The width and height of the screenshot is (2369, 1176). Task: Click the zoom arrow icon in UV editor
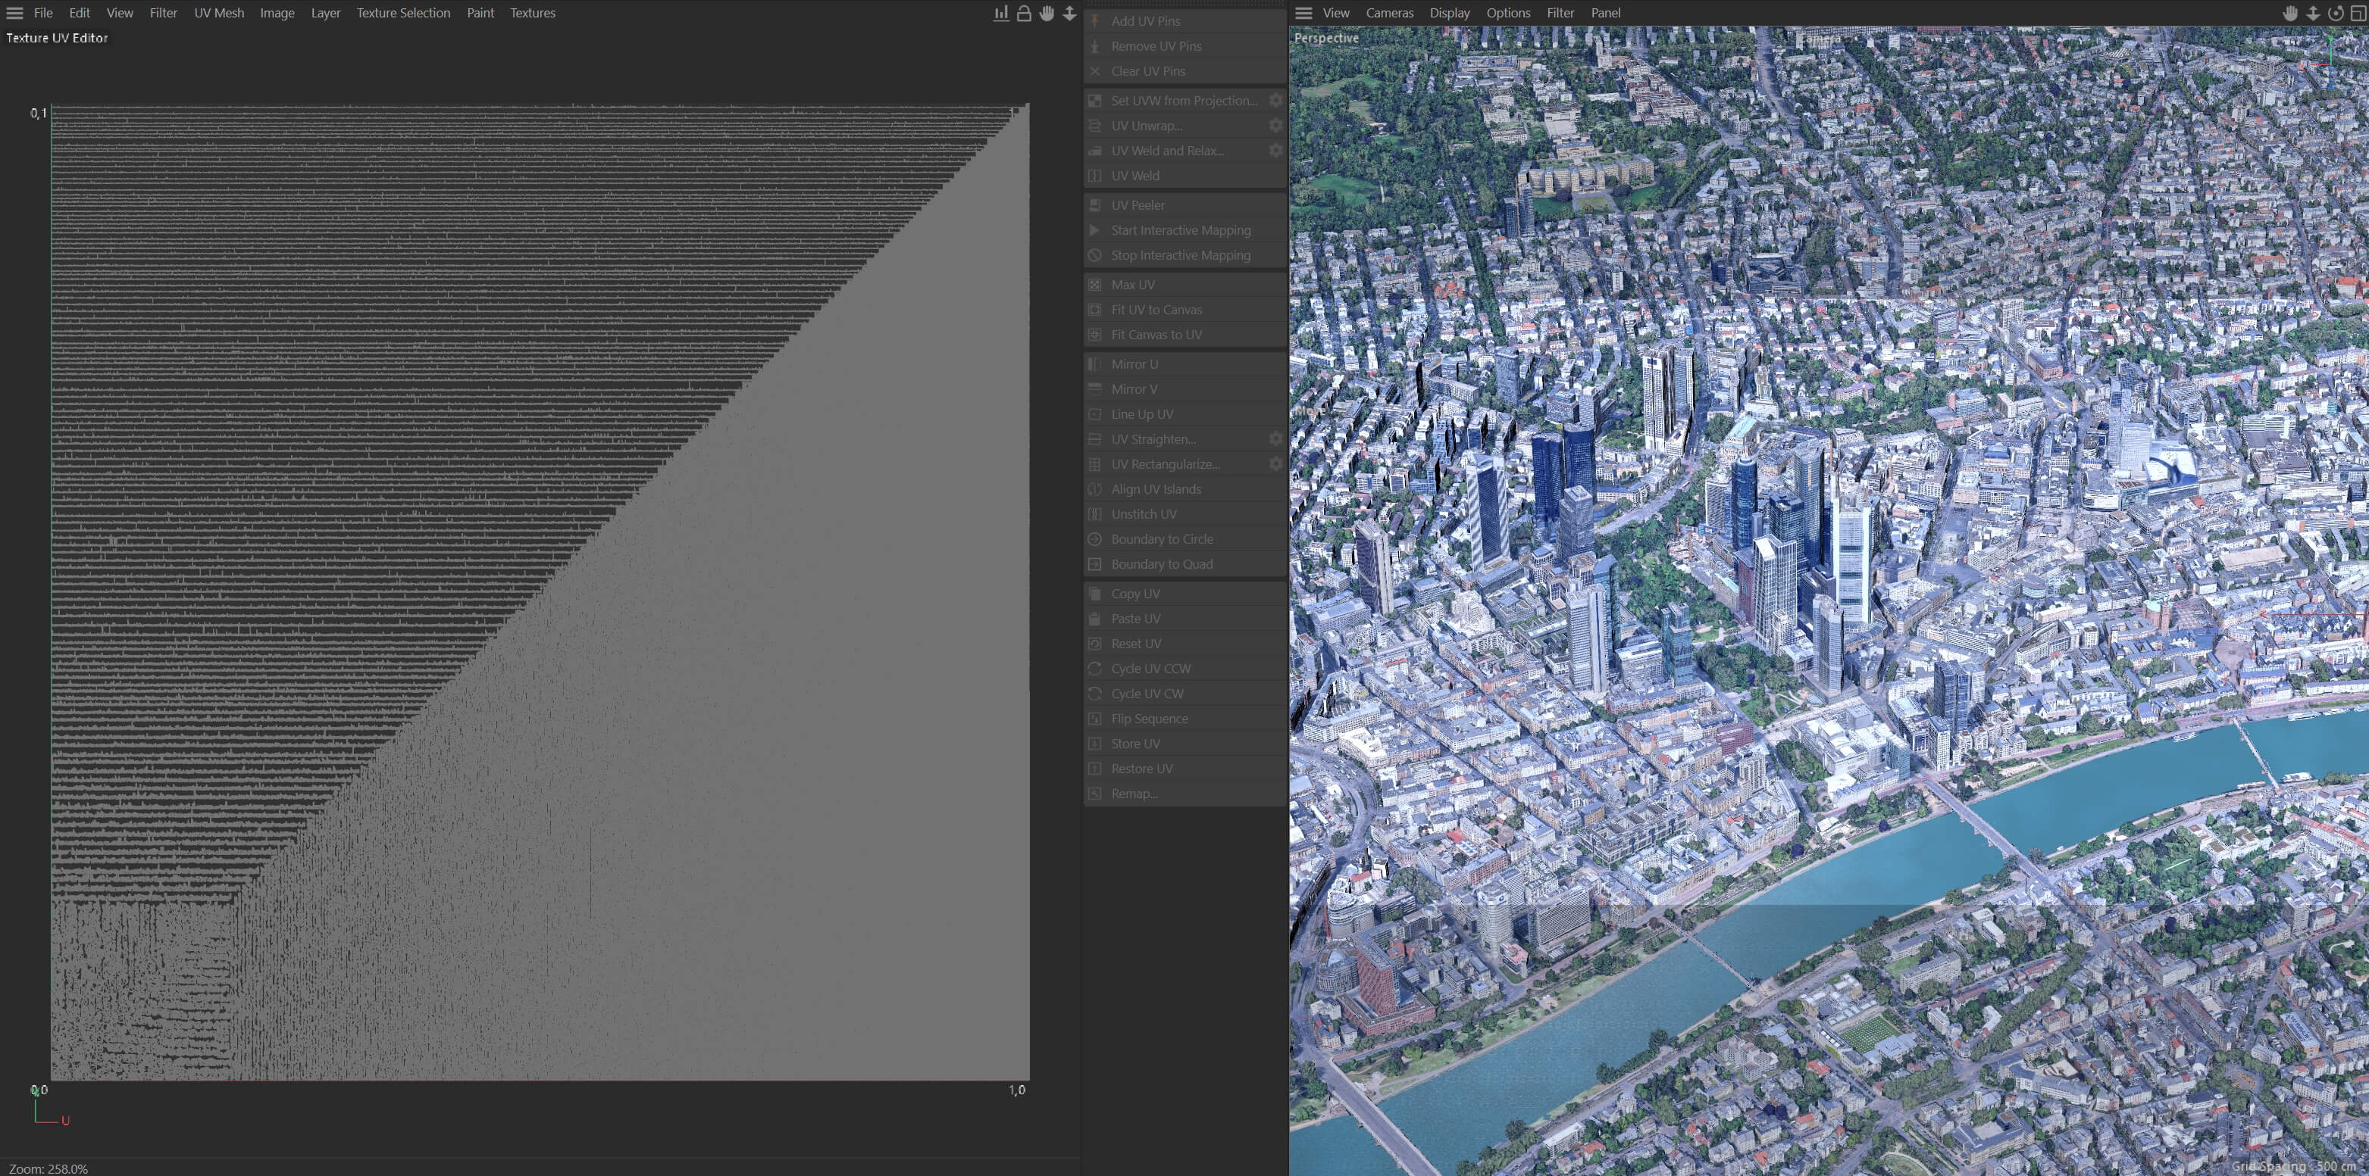coord(1069,13)
